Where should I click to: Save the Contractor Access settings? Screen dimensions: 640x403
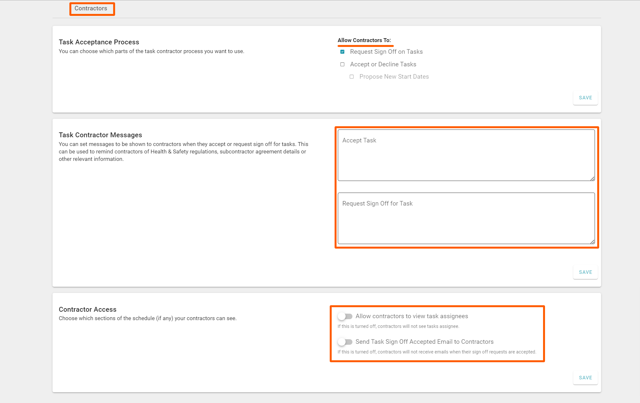585,378
